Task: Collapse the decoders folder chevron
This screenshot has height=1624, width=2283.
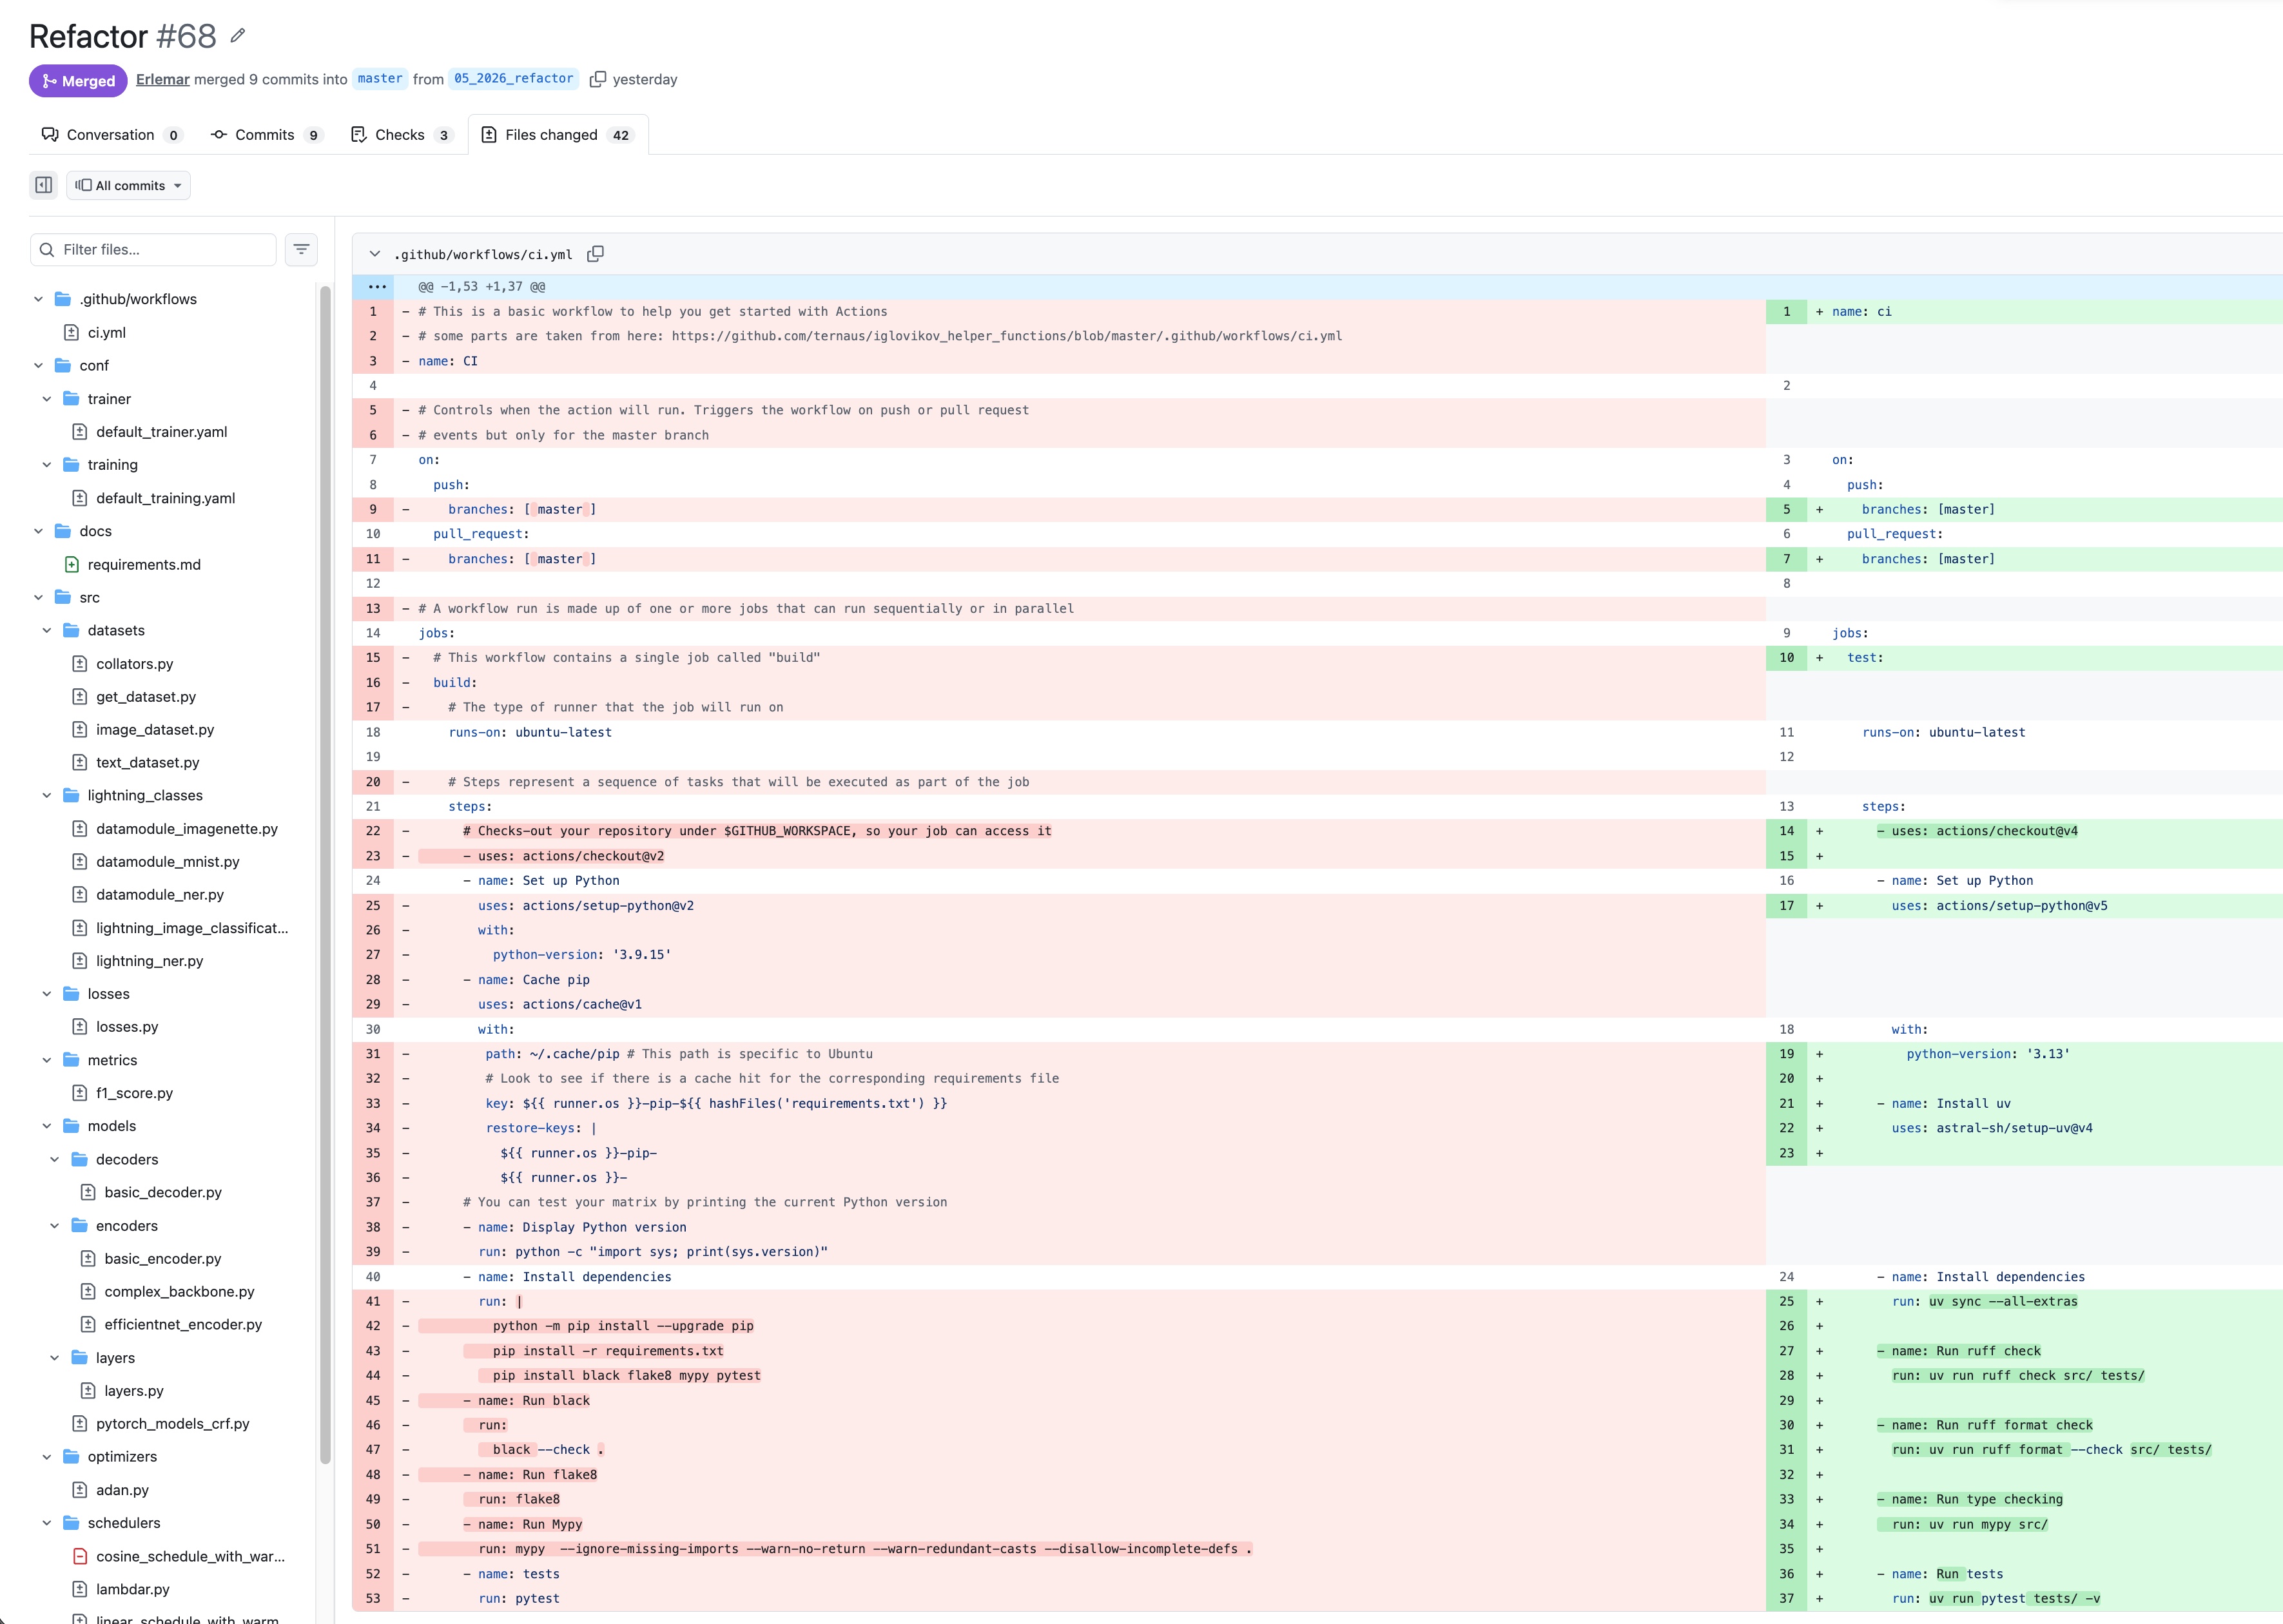Action: pos(55,1159)
